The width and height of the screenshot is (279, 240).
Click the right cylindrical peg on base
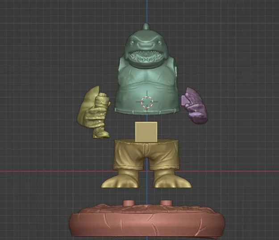[166, 202]
